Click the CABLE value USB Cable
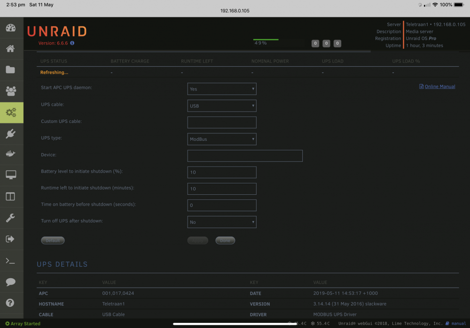 click(113, 314)
